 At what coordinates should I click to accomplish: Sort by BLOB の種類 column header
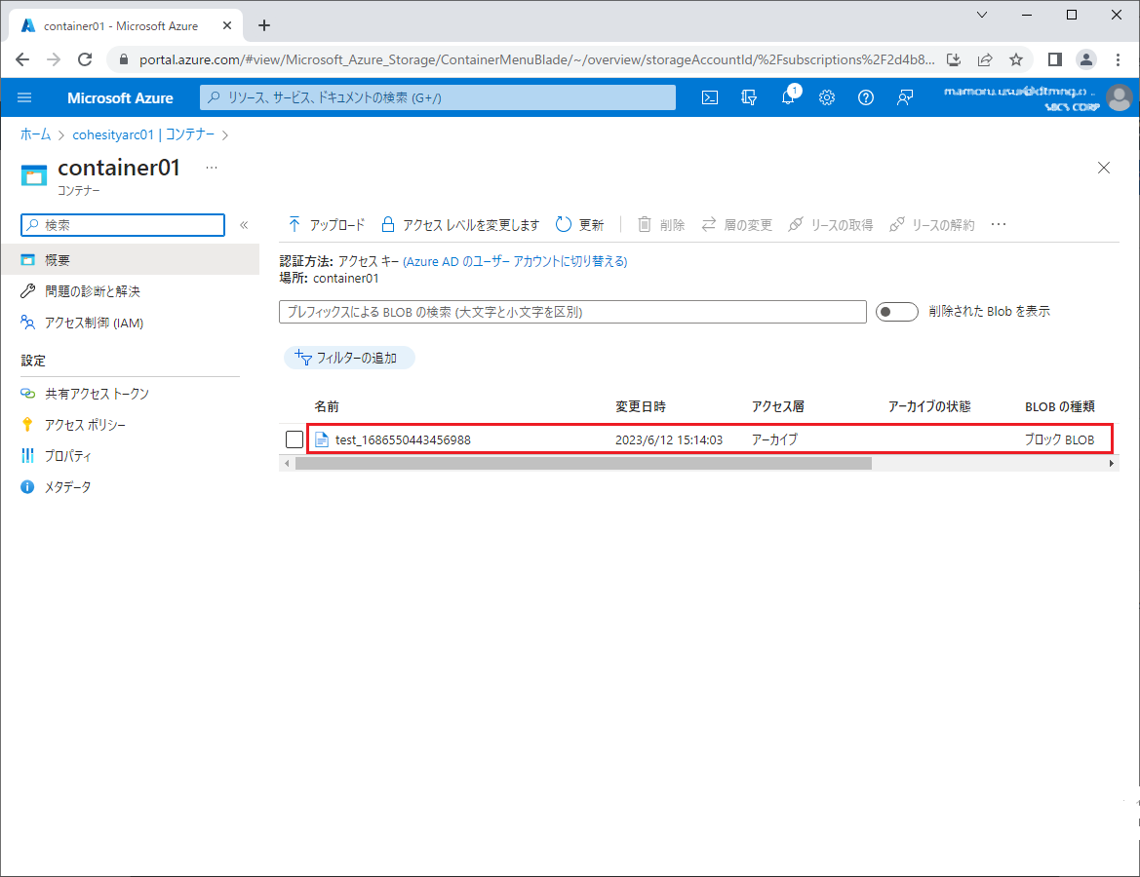[1060, 407]
